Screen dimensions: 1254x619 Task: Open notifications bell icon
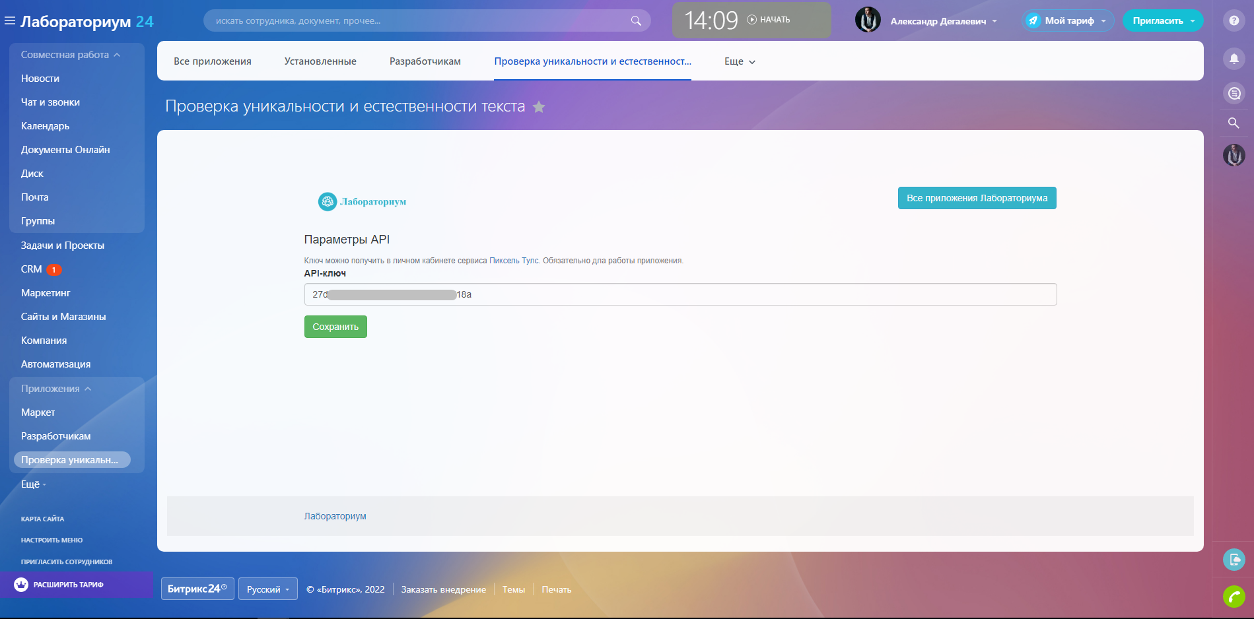[x=1234, y=59]
